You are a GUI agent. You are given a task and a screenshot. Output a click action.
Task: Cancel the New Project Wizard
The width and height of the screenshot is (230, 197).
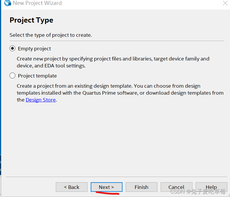coord(176,187)
